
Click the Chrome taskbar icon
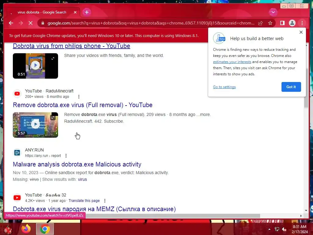pyautogui.click(x=45, y=229)
